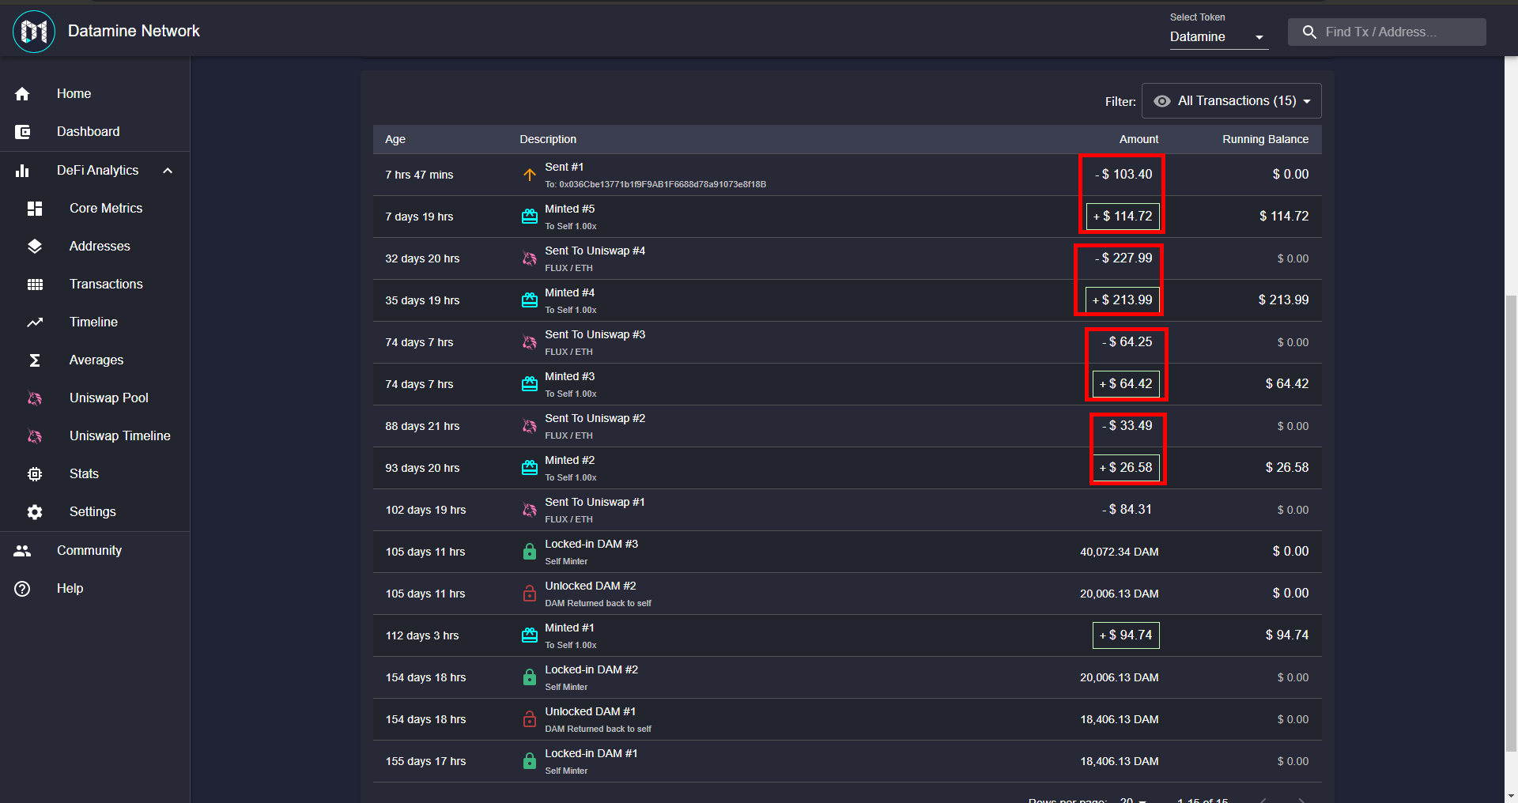Click the "32 days 20 hrs" age cell
The width and height of the screenshot is (1518, 803).
(422, 258)
